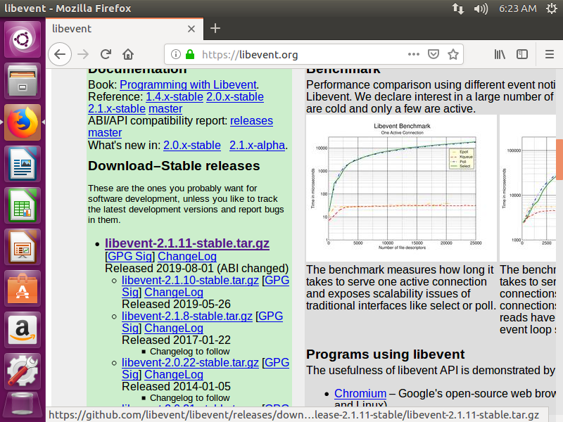Open the 2.1.x-stable reference link
563x422 pixels.
117,109
